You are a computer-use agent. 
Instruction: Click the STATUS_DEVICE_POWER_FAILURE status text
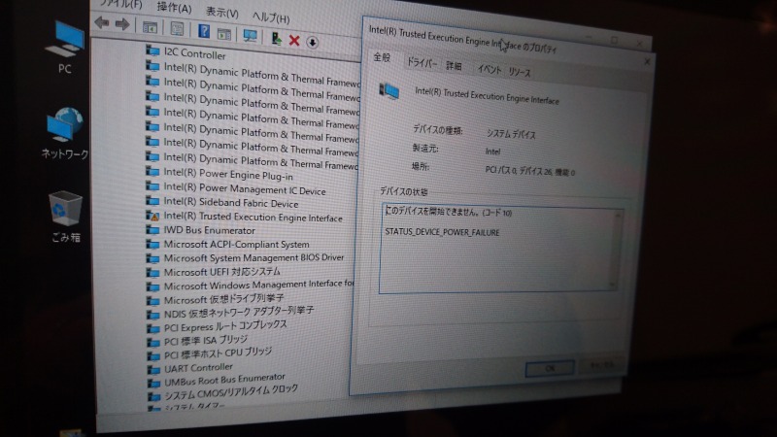tap(442, 232)
